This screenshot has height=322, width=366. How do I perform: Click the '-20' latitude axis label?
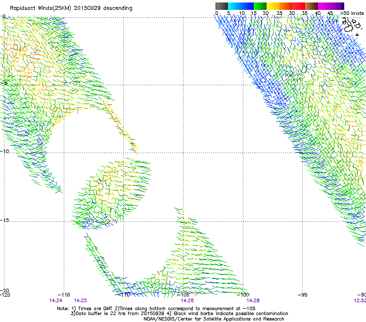pos(4,290)
